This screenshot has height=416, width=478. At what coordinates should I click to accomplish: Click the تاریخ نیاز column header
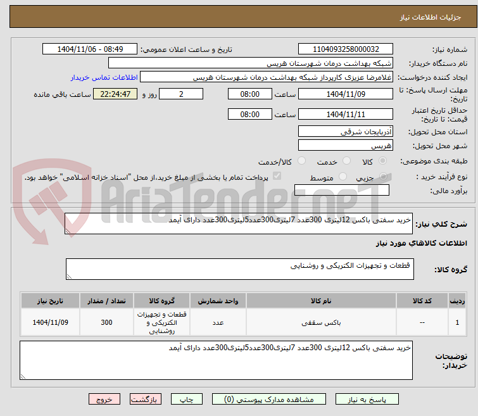(x=50, y=301)
